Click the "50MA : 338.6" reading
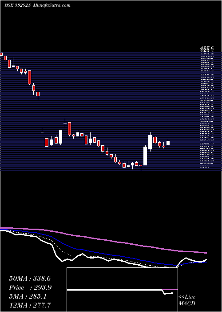This screenshot has width=222, height=312. coord(30,279)
